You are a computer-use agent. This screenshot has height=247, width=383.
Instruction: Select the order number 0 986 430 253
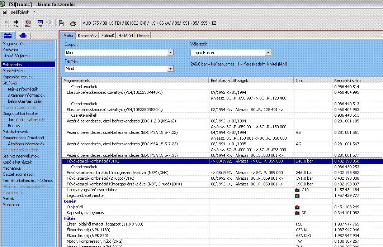pyautogui.click(x=347, y=167)
